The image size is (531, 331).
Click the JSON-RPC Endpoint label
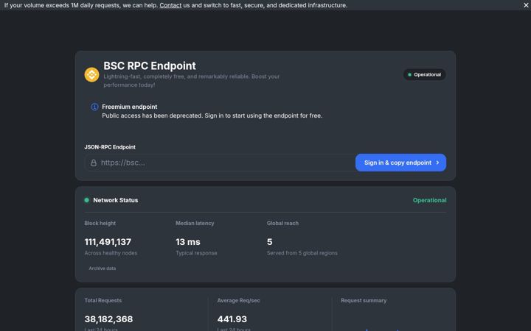pos(110,147)
